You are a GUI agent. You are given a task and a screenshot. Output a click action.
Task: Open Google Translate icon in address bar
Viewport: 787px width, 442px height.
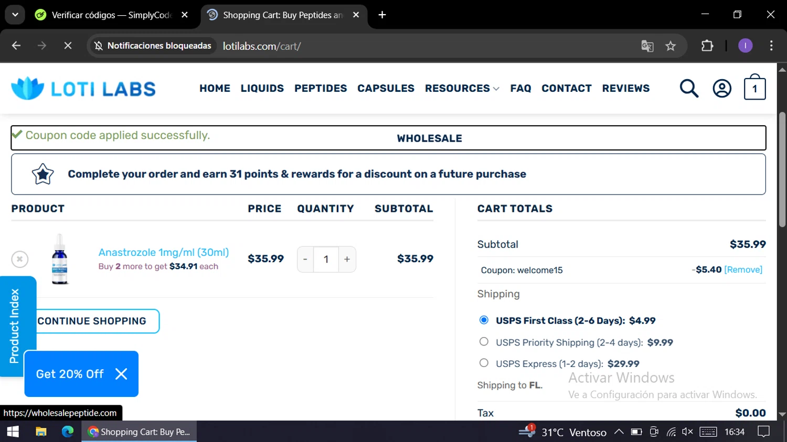(647, 46)
